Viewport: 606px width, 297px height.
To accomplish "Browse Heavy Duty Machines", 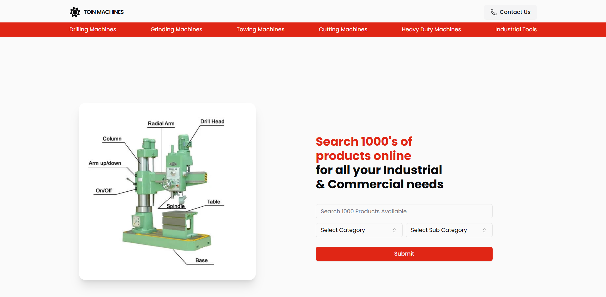I will click(x=431, y=29).
